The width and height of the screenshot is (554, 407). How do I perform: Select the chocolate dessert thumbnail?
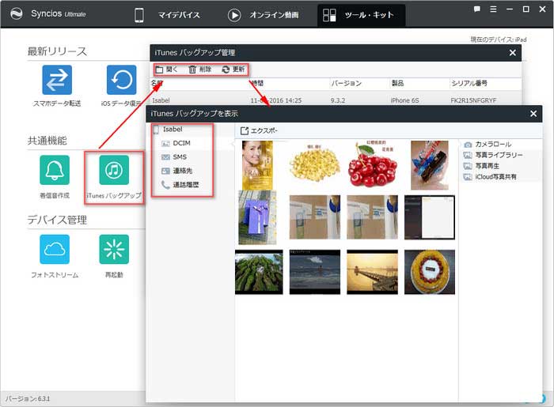429,165
